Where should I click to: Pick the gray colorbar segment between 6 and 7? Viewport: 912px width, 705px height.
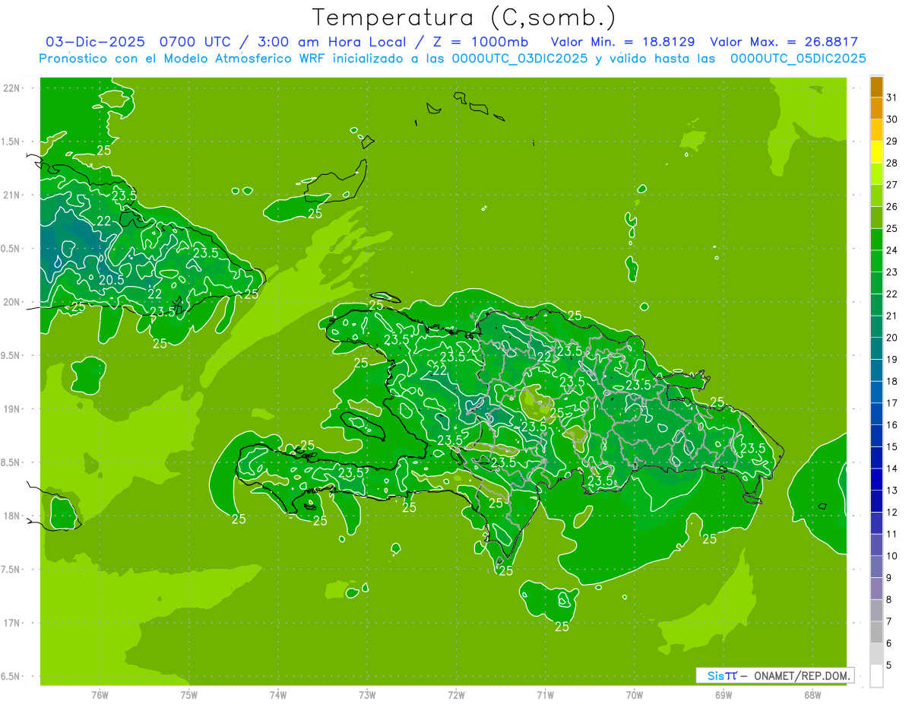(x=876, y=633)
